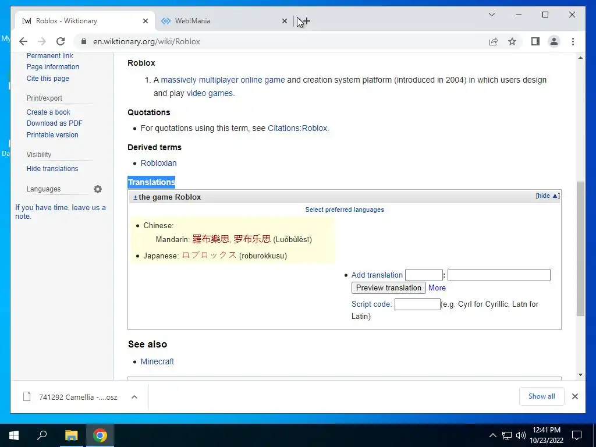Bookmark this page with the star icon

pyautogui.click(x=512, y=41)
